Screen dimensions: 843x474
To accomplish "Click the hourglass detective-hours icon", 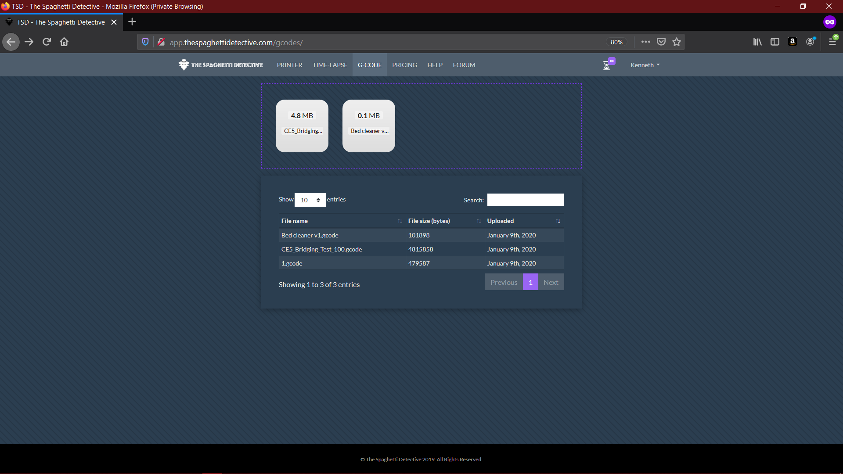I will tap(606, 65).
